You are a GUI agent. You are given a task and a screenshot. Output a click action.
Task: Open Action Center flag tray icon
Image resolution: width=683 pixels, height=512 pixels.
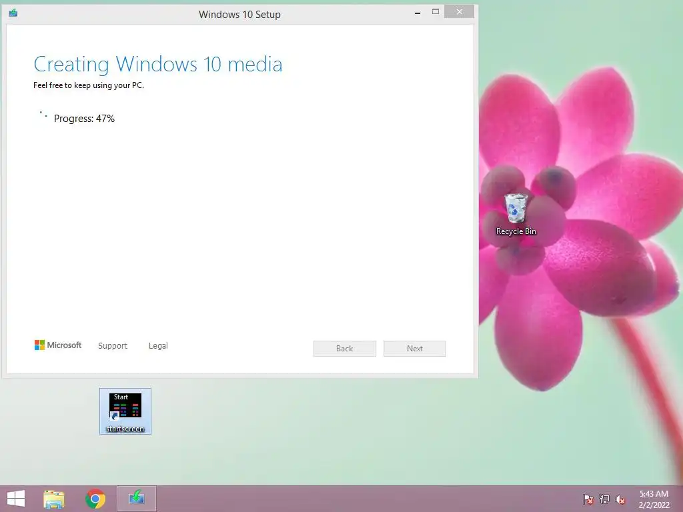(x=588, y=499)
